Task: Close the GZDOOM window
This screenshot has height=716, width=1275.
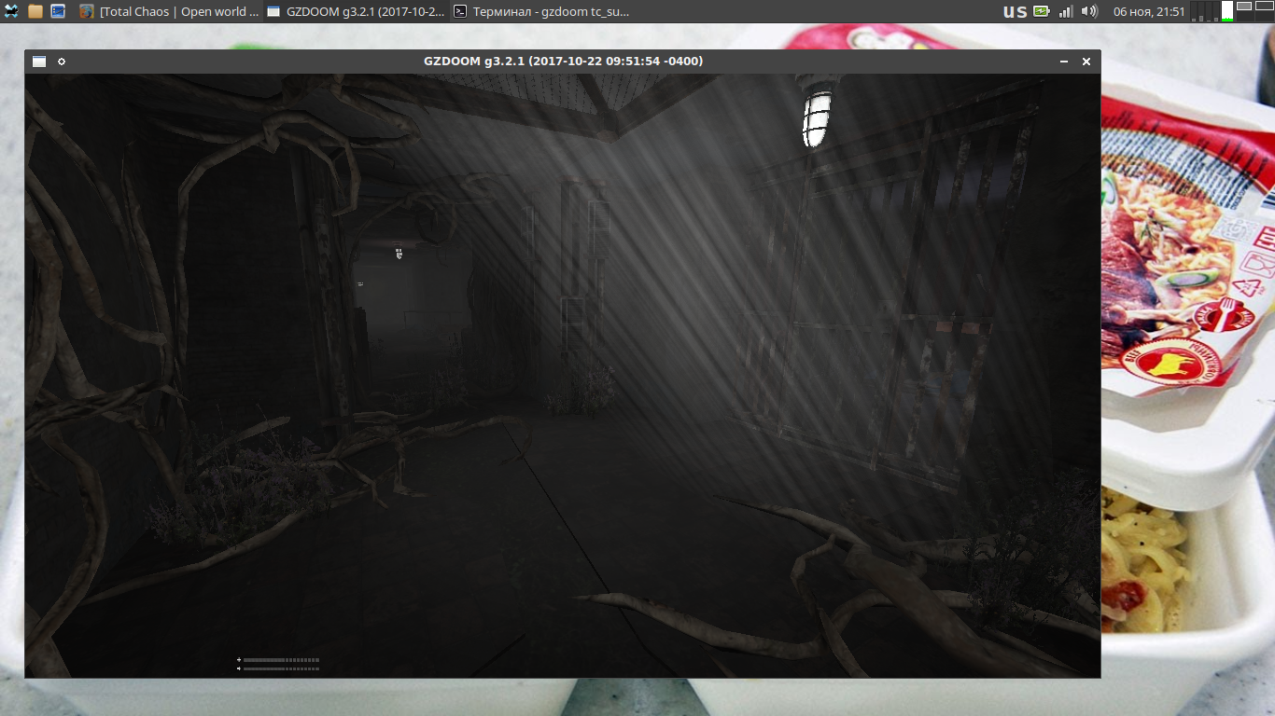Action: point(1086,62)
